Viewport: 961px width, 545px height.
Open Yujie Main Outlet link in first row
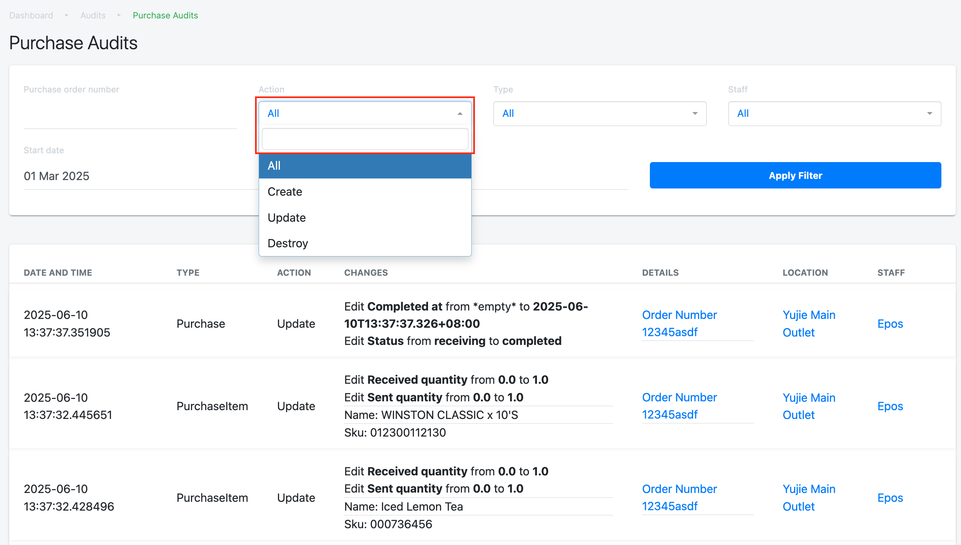808,324
